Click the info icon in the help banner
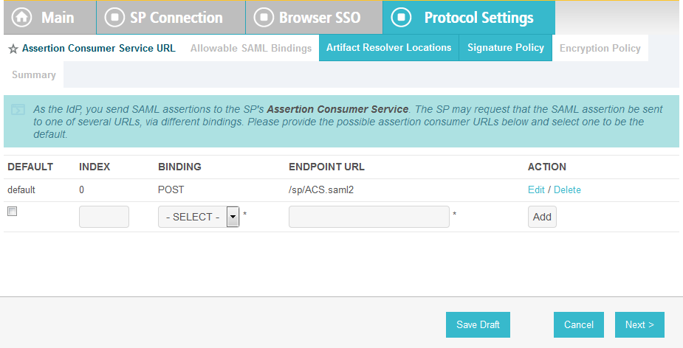The width and height of the screenshot is (683, 348). tap(18, 110)
